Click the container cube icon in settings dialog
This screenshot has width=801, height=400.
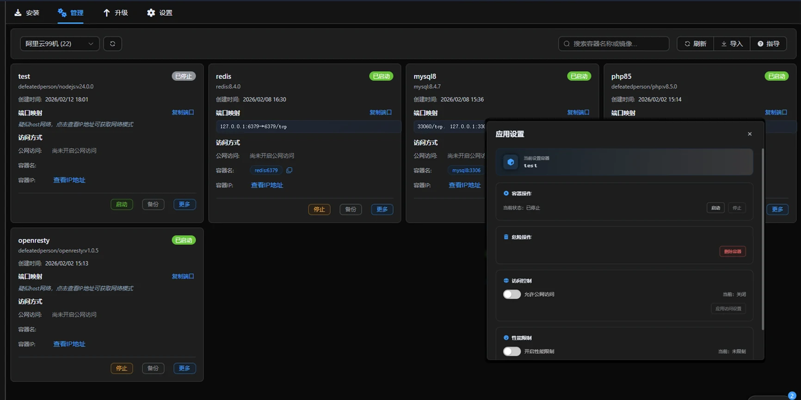(x=511, y=162)
